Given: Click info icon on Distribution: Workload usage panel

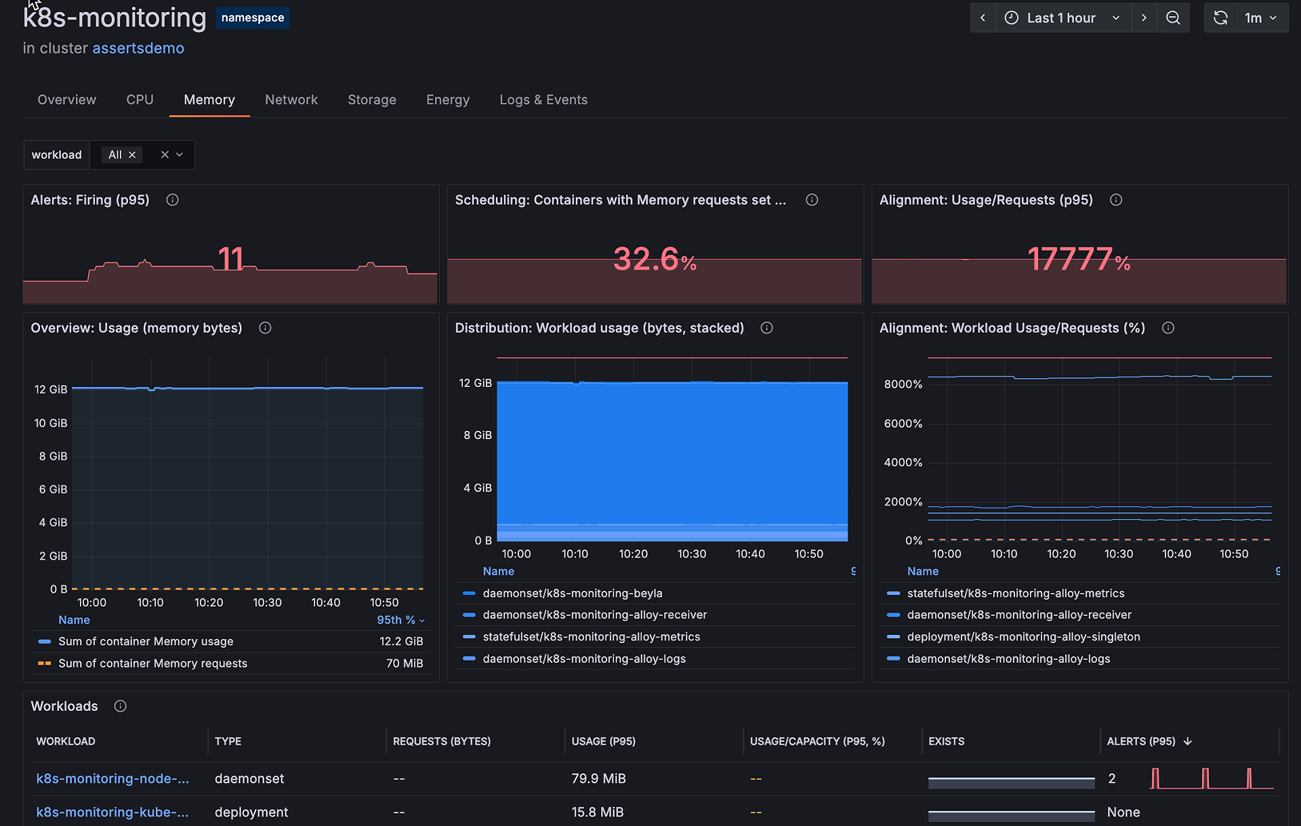Looking at the screenshot, I should [x=766, y=328].
